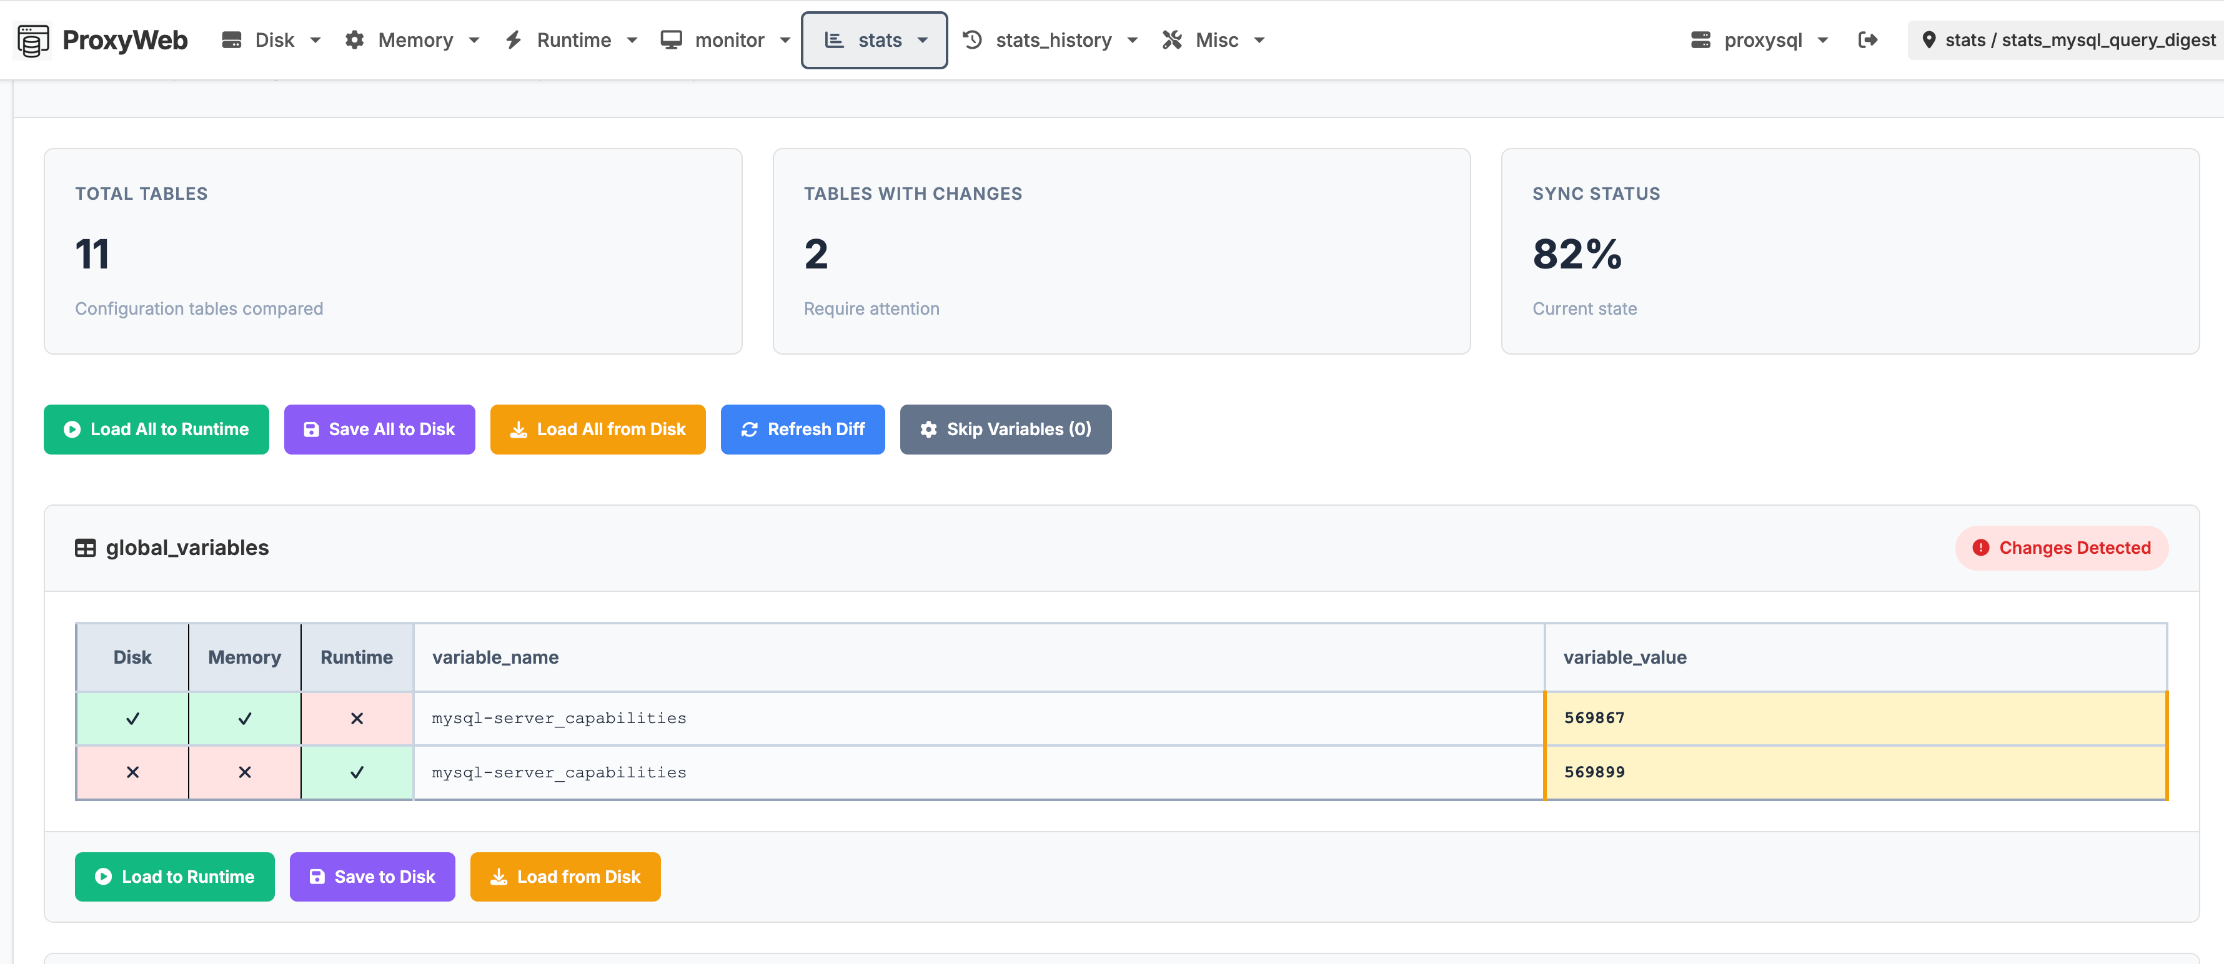Switch to the Memory section
Screen dimensions: 2224x964
pyautogui.click(x=416, y=39)
